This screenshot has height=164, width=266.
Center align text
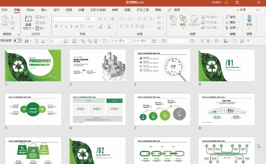(127, 26)
